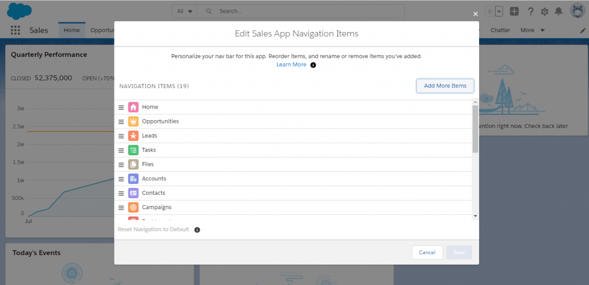Click the Add More Items button
Screen dimensions: 589x285
pyautogui.click(x=445, y=86)
